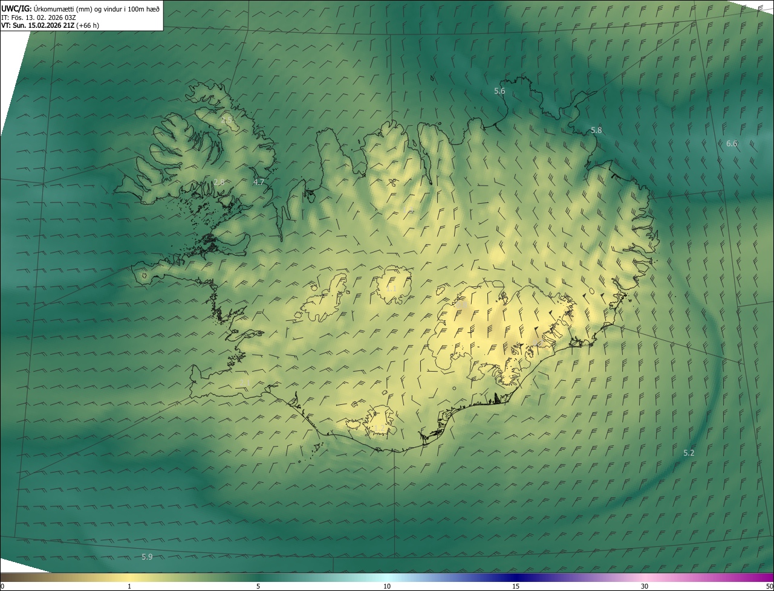The width and height of the screenshot is (774, 591).
Task: Click the 5.9 value label on the map
Action: pos(147,557)
